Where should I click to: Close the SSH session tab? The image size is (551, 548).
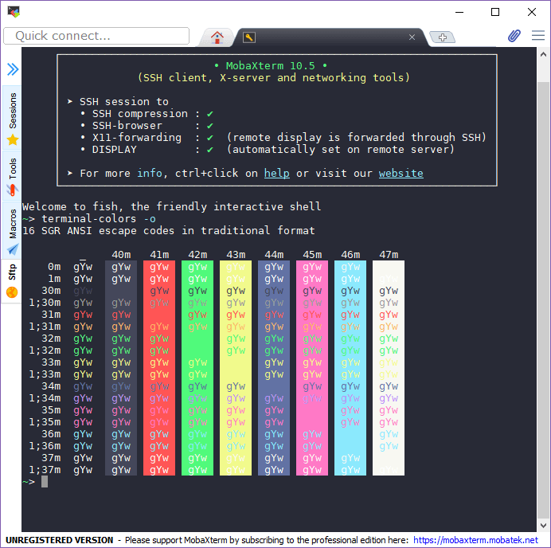(412, 37)
